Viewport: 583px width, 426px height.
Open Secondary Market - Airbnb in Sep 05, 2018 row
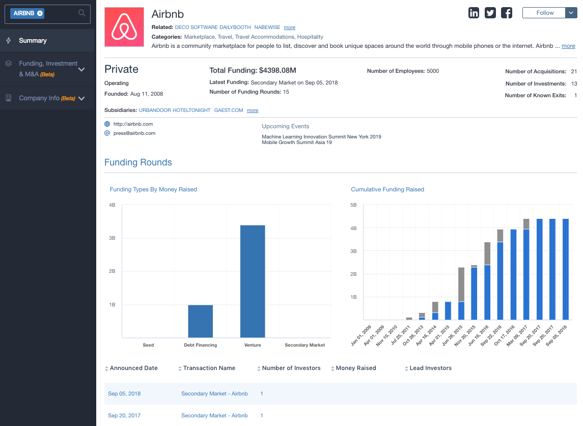click(214, 393)
